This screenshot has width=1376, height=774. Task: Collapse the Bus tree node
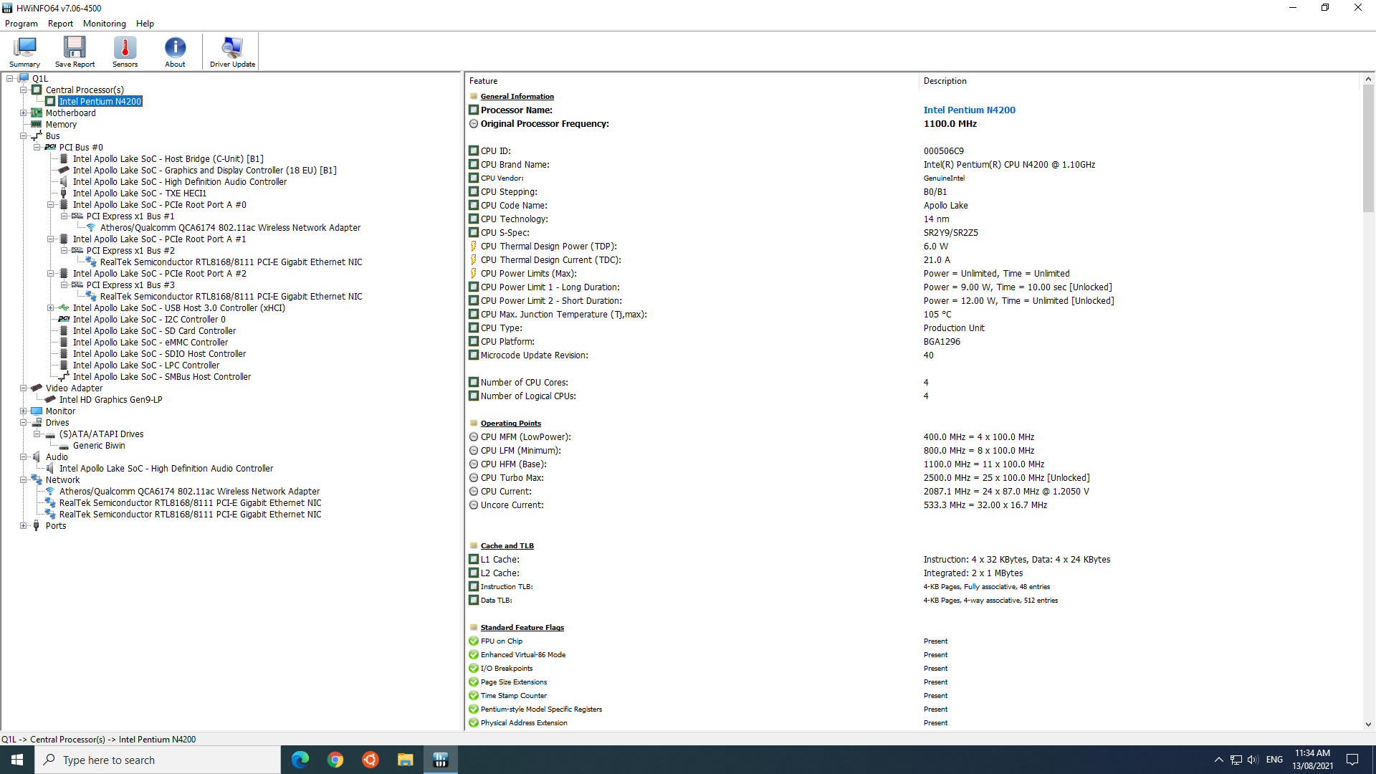24,136
